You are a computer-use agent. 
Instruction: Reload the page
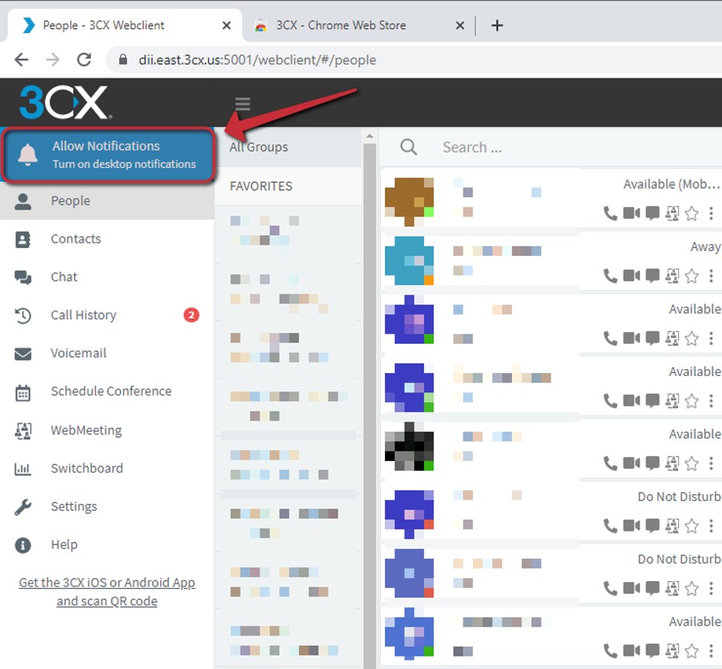pyautogui.click(x=84, y=60)
